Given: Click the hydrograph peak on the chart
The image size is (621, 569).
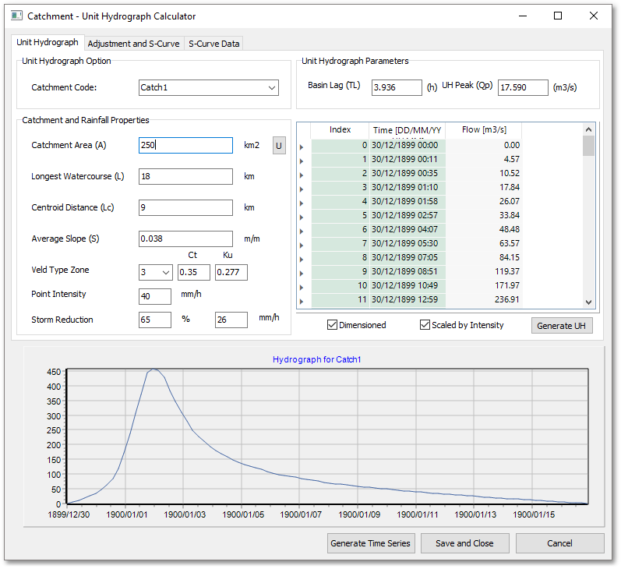Looking at the screenshot, I should point(154,369).
